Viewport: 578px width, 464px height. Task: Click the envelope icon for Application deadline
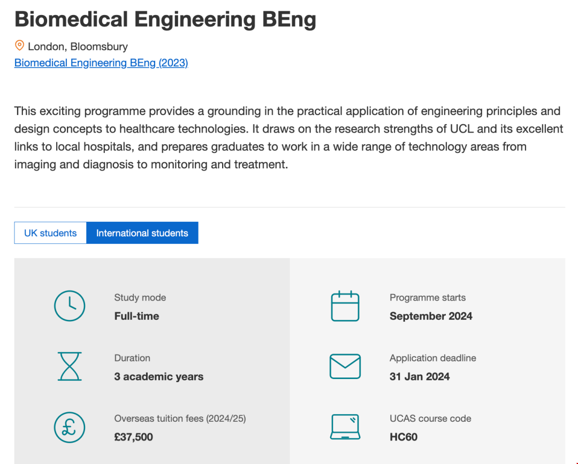tap(345, 367)
